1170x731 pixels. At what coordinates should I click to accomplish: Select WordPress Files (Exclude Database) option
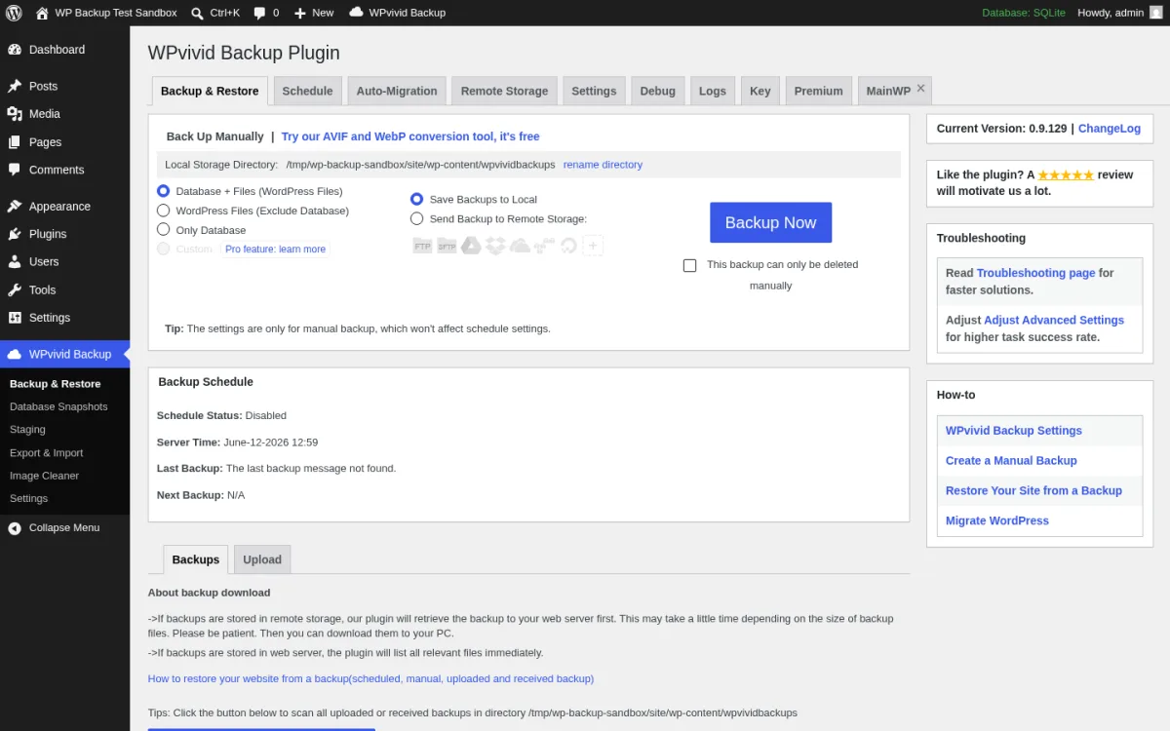pyautogui.click(x=164, y=211)
